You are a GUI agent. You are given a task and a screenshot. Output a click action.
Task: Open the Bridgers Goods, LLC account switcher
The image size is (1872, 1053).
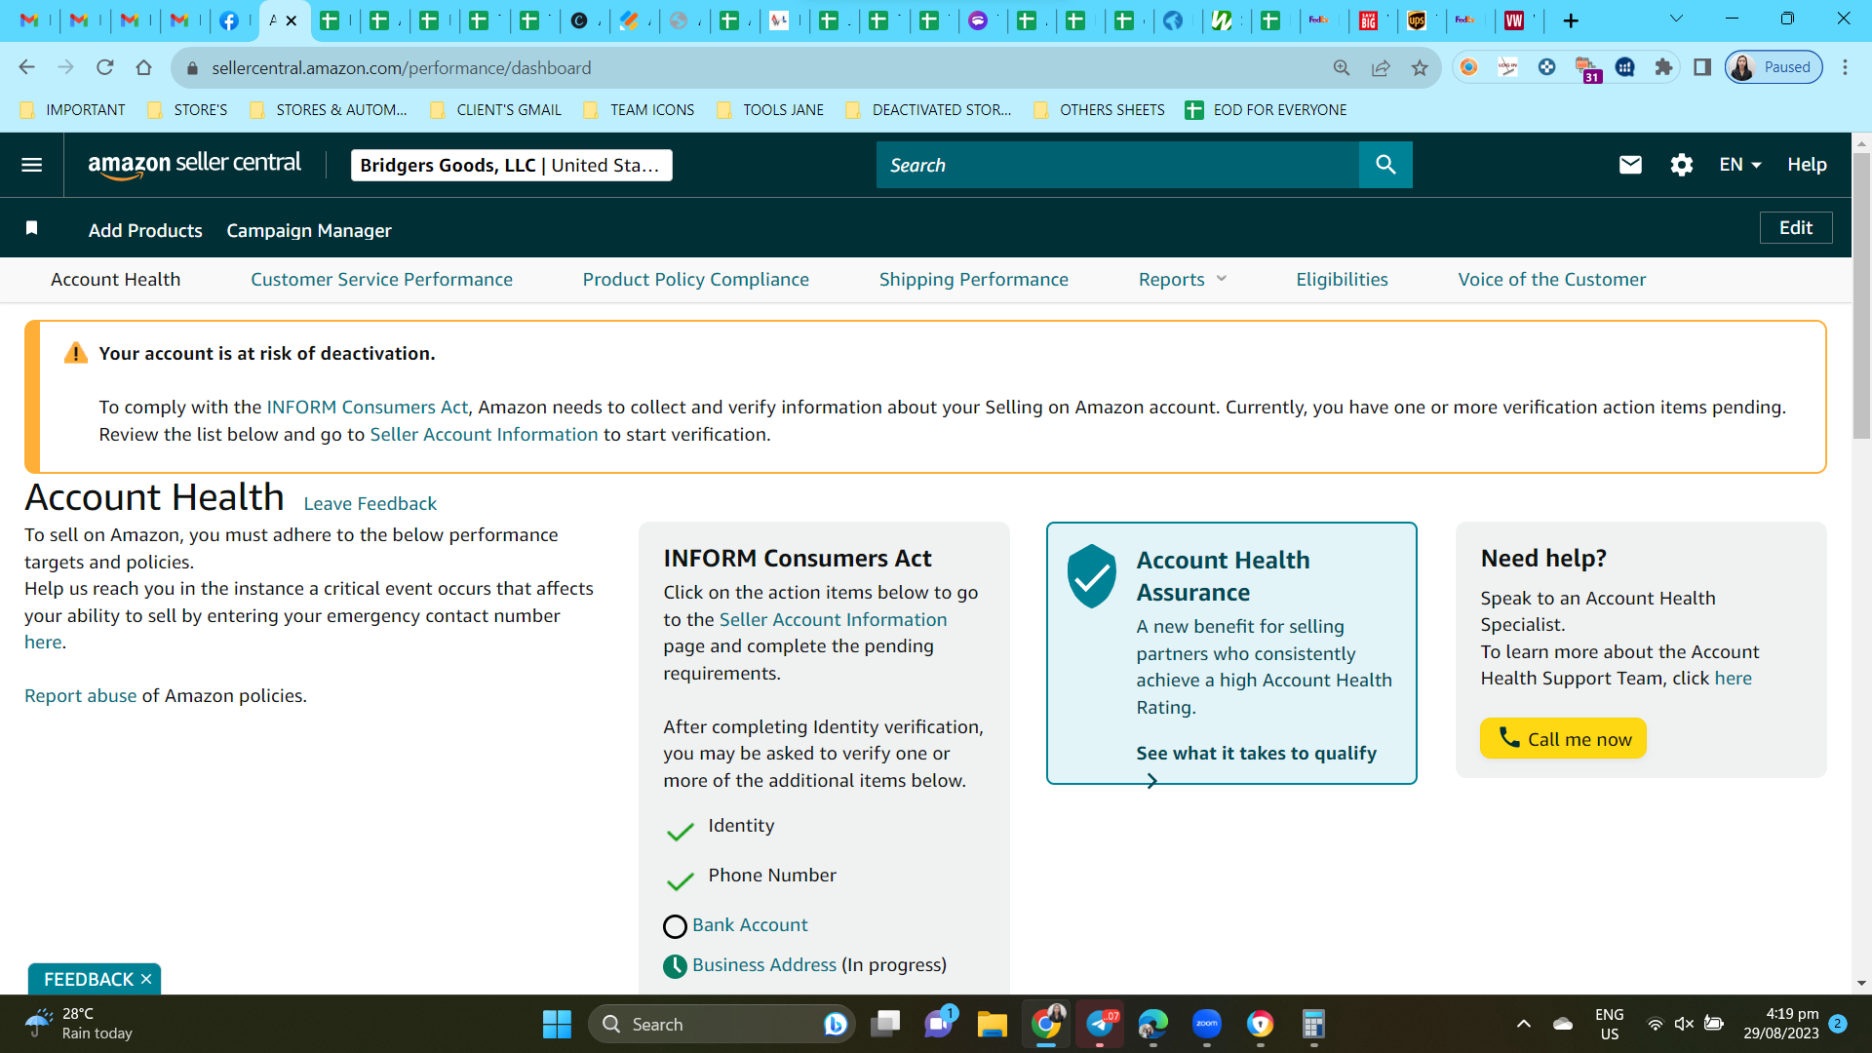[511, 165]
